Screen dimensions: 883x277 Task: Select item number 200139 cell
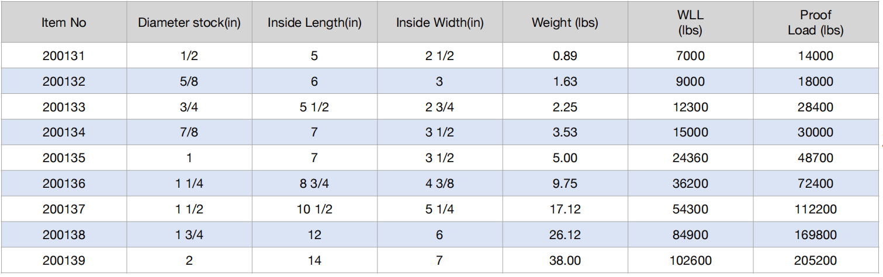64,260
